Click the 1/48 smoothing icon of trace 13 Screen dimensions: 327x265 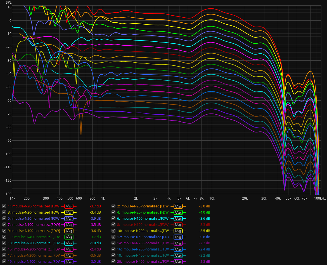pyautogui.click(x=69, y=243)
